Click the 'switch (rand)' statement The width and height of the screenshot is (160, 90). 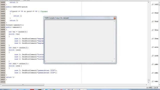pos(15,50)
